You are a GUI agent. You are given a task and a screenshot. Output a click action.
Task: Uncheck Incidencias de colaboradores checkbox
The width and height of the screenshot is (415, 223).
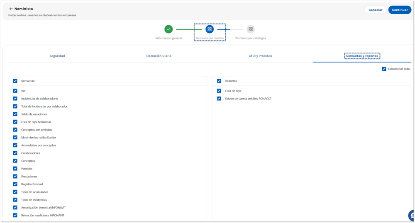tap(15, 99)
